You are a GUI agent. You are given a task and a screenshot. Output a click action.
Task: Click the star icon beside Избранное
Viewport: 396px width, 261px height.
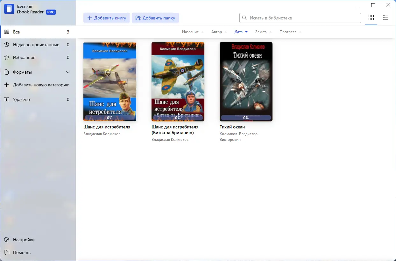[7, 57]
